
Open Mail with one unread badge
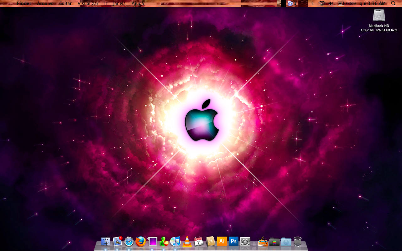[x=117, y=241]
